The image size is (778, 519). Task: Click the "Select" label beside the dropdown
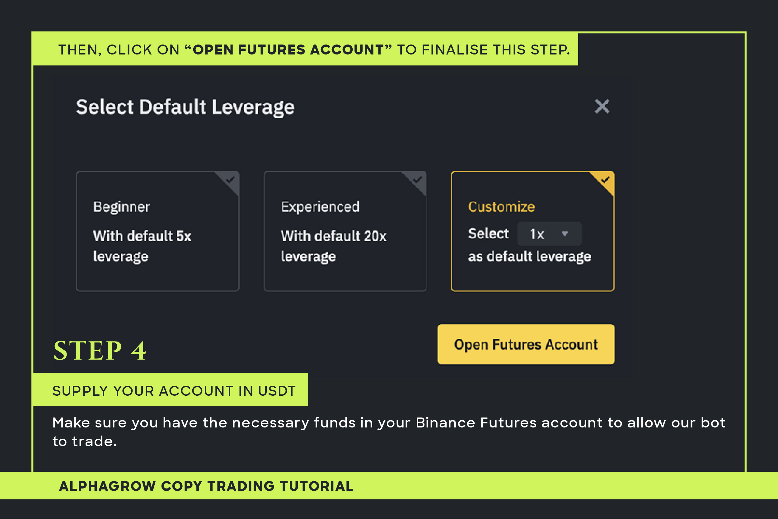pos(488,234)
